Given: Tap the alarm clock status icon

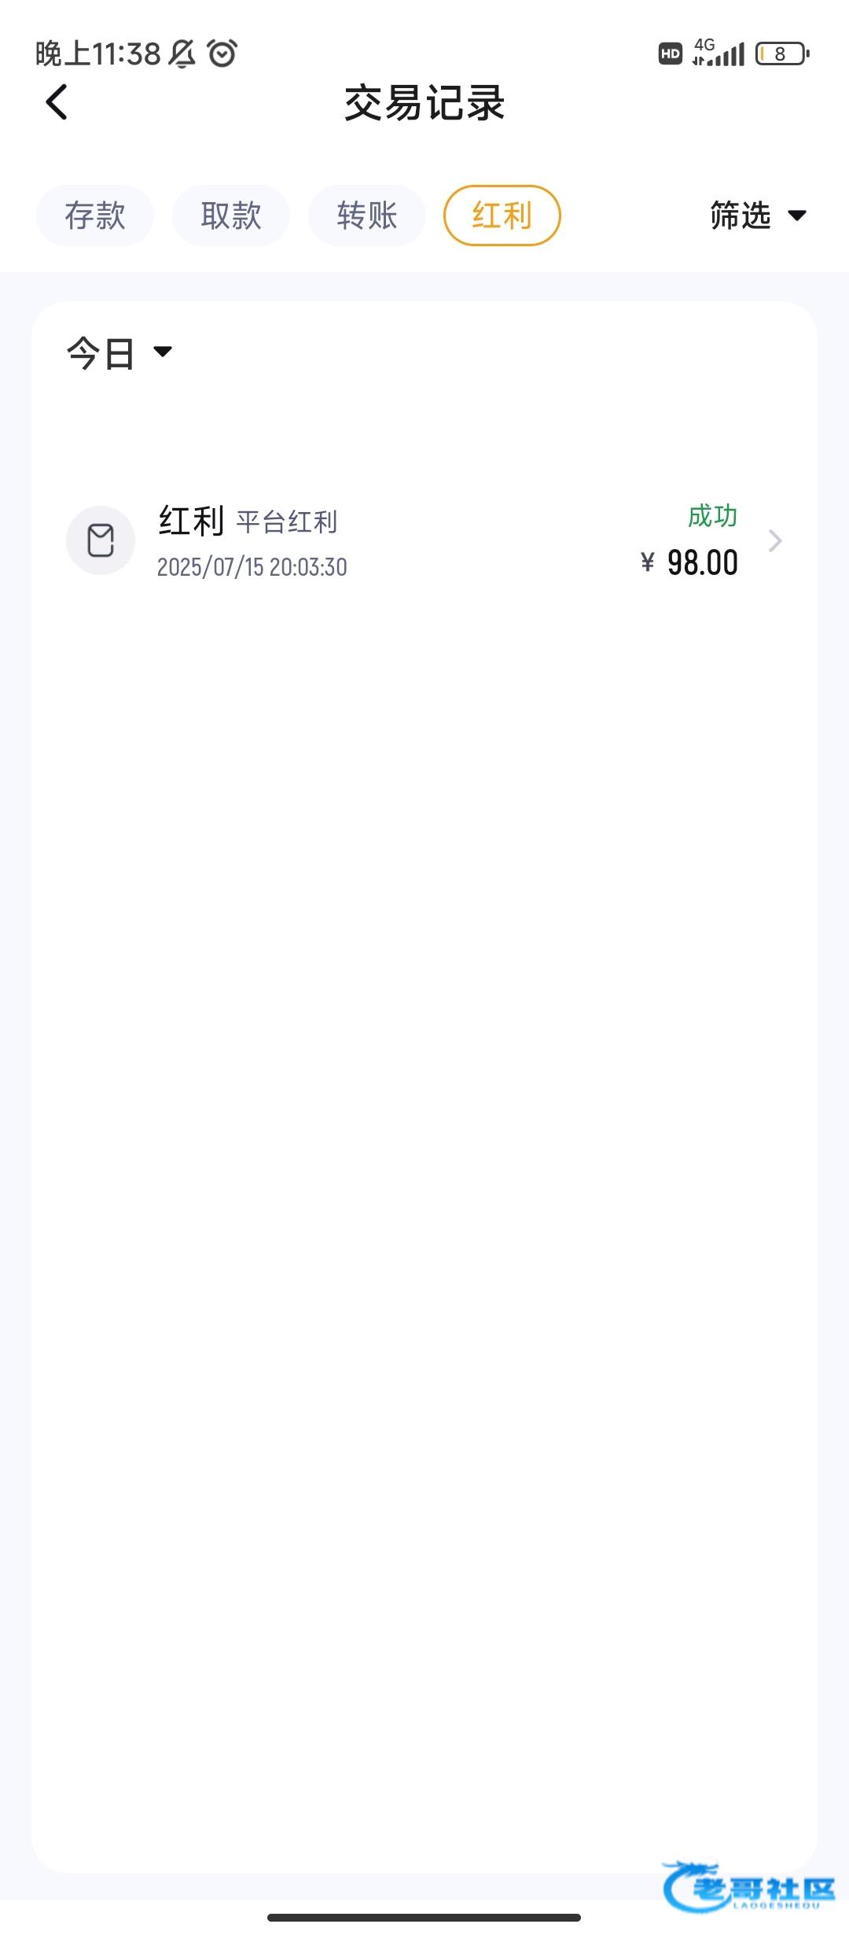Looking at the screenshot, I should (222, 53).
